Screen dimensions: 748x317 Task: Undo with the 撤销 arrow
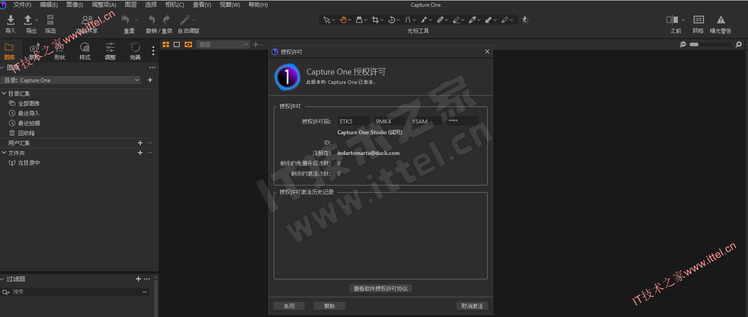click(152, 20)
